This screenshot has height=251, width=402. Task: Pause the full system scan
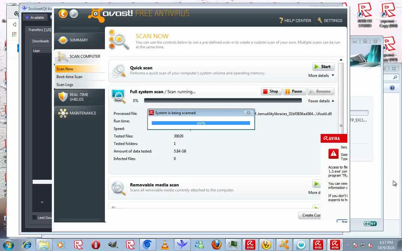tap(294, 91)
